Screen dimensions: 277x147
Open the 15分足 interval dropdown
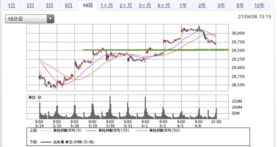30,19
